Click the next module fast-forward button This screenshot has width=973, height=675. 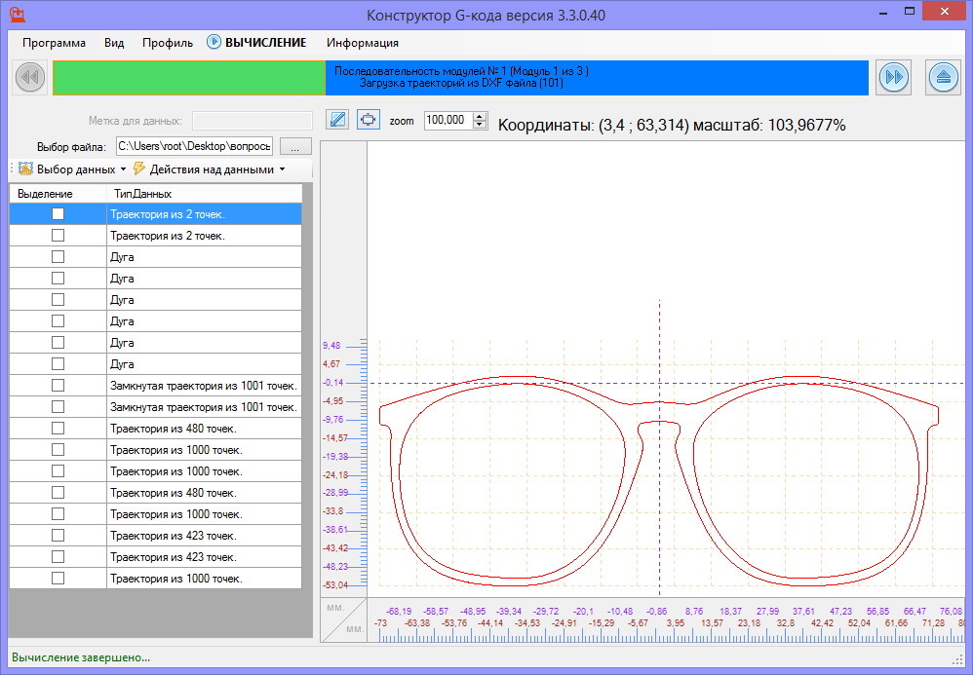coord(893,77)
